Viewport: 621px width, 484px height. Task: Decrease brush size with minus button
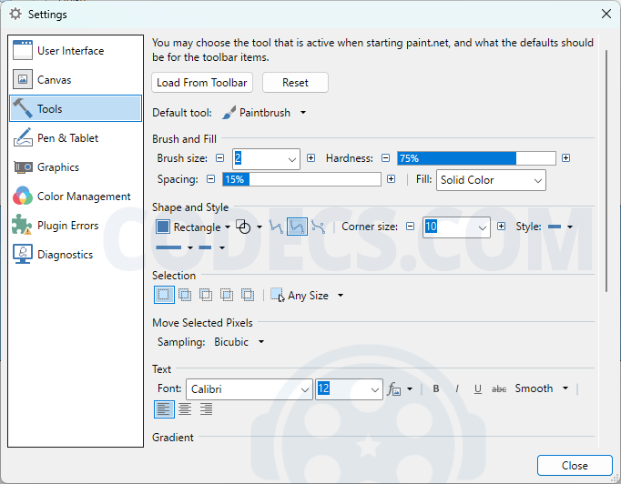click(x=219, y=158)
